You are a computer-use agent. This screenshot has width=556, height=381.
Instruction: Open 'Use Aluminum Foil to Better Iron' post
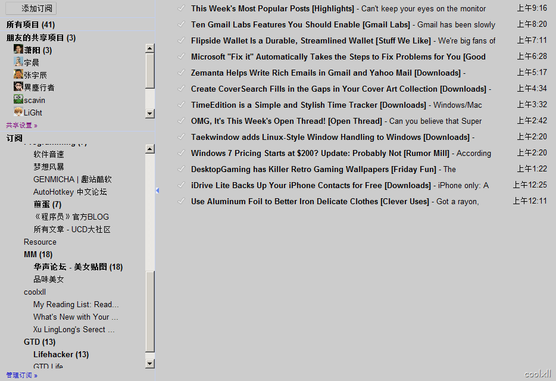point(310,201)
